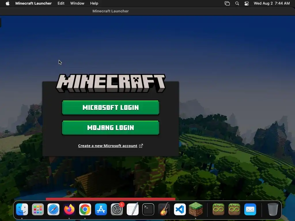Launch Firefox from the Dock
The height and width of the screenshot is (221, 295).
coord(69,209)
